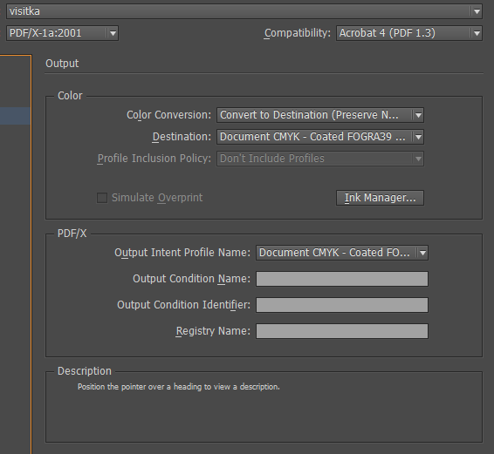Select the highlighted Output item in left list
This screenshot has width=494, height=454.
point(15,116)
